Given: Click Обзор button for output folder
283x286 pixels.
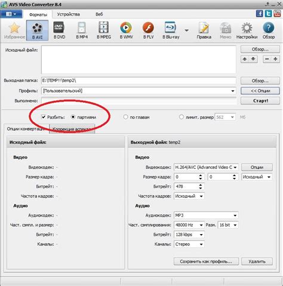Looking at the screenshot, I should (x=260, y=81).
